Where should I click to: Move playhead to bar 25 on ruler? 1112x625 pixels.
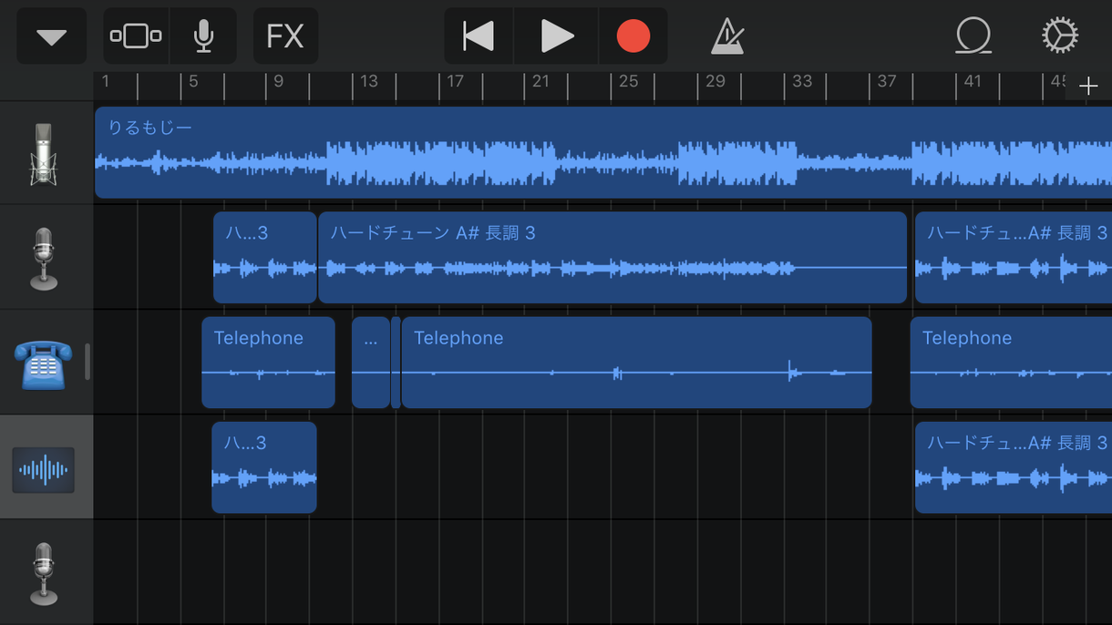[628, 82]
